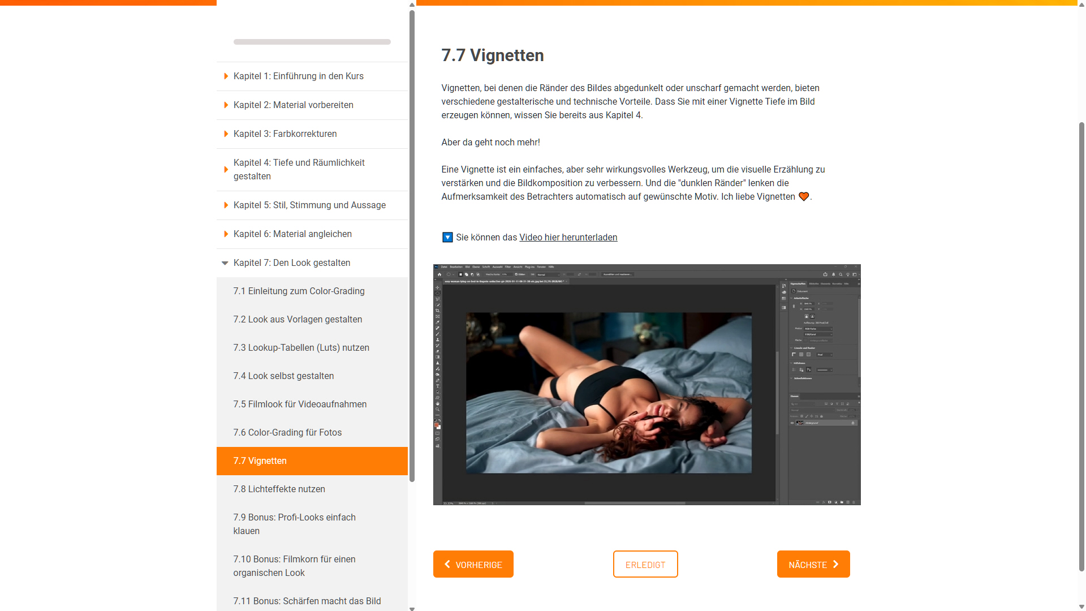Viewport: 1086px width, 611px height.
Task: Open the link Video hier herunterladen
Action: tap(568, 237)
